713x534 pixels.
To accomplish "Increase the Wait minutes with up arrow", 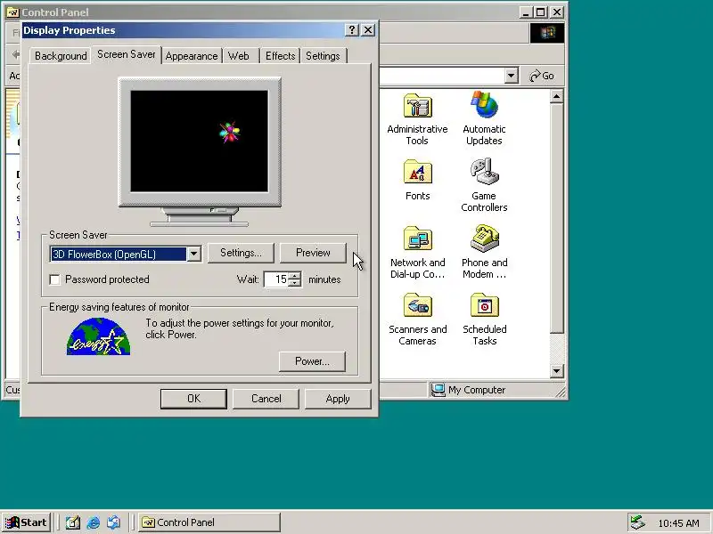I will [295, 276].
